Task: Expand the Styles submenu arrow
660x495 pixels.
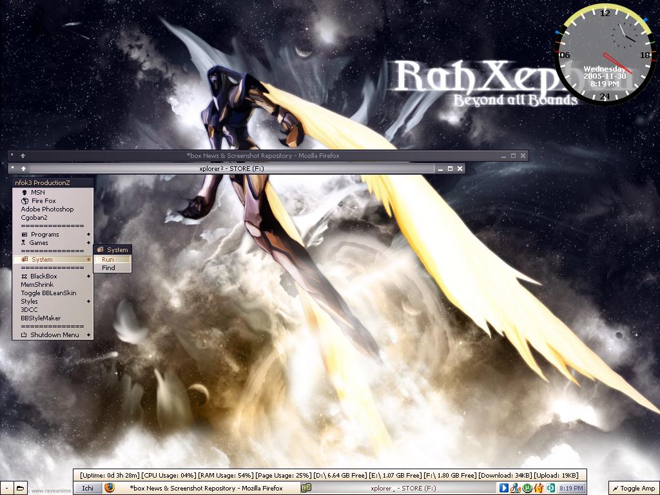Action: coord(88,302)
